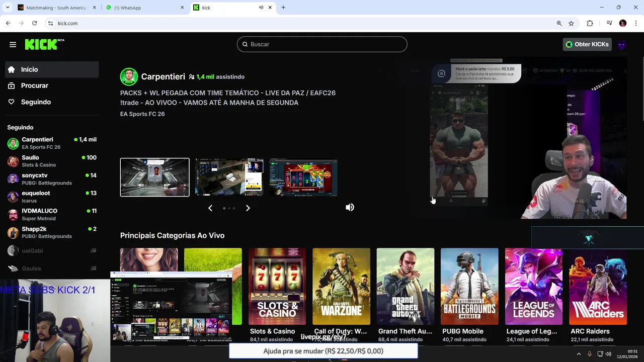This screenshot has width=644, height=362.
Task: Go to Início in the sidebar
Action: [x=52, y=69]
